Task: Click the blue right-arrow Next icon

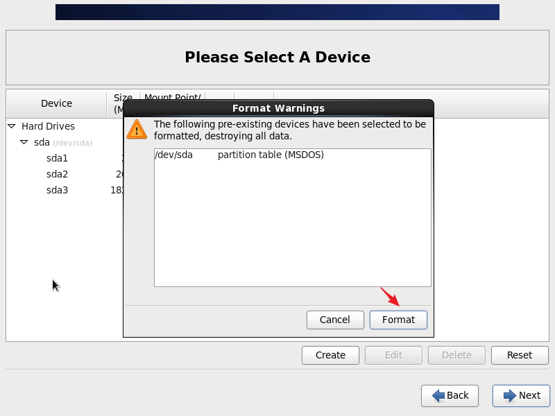Action: (x=510, y=395)
